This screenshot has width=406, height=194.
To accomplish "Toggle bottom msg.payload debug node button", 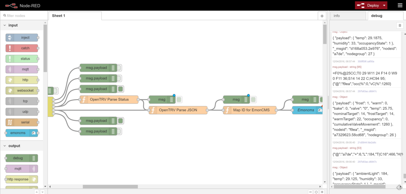I will point(119,131).
